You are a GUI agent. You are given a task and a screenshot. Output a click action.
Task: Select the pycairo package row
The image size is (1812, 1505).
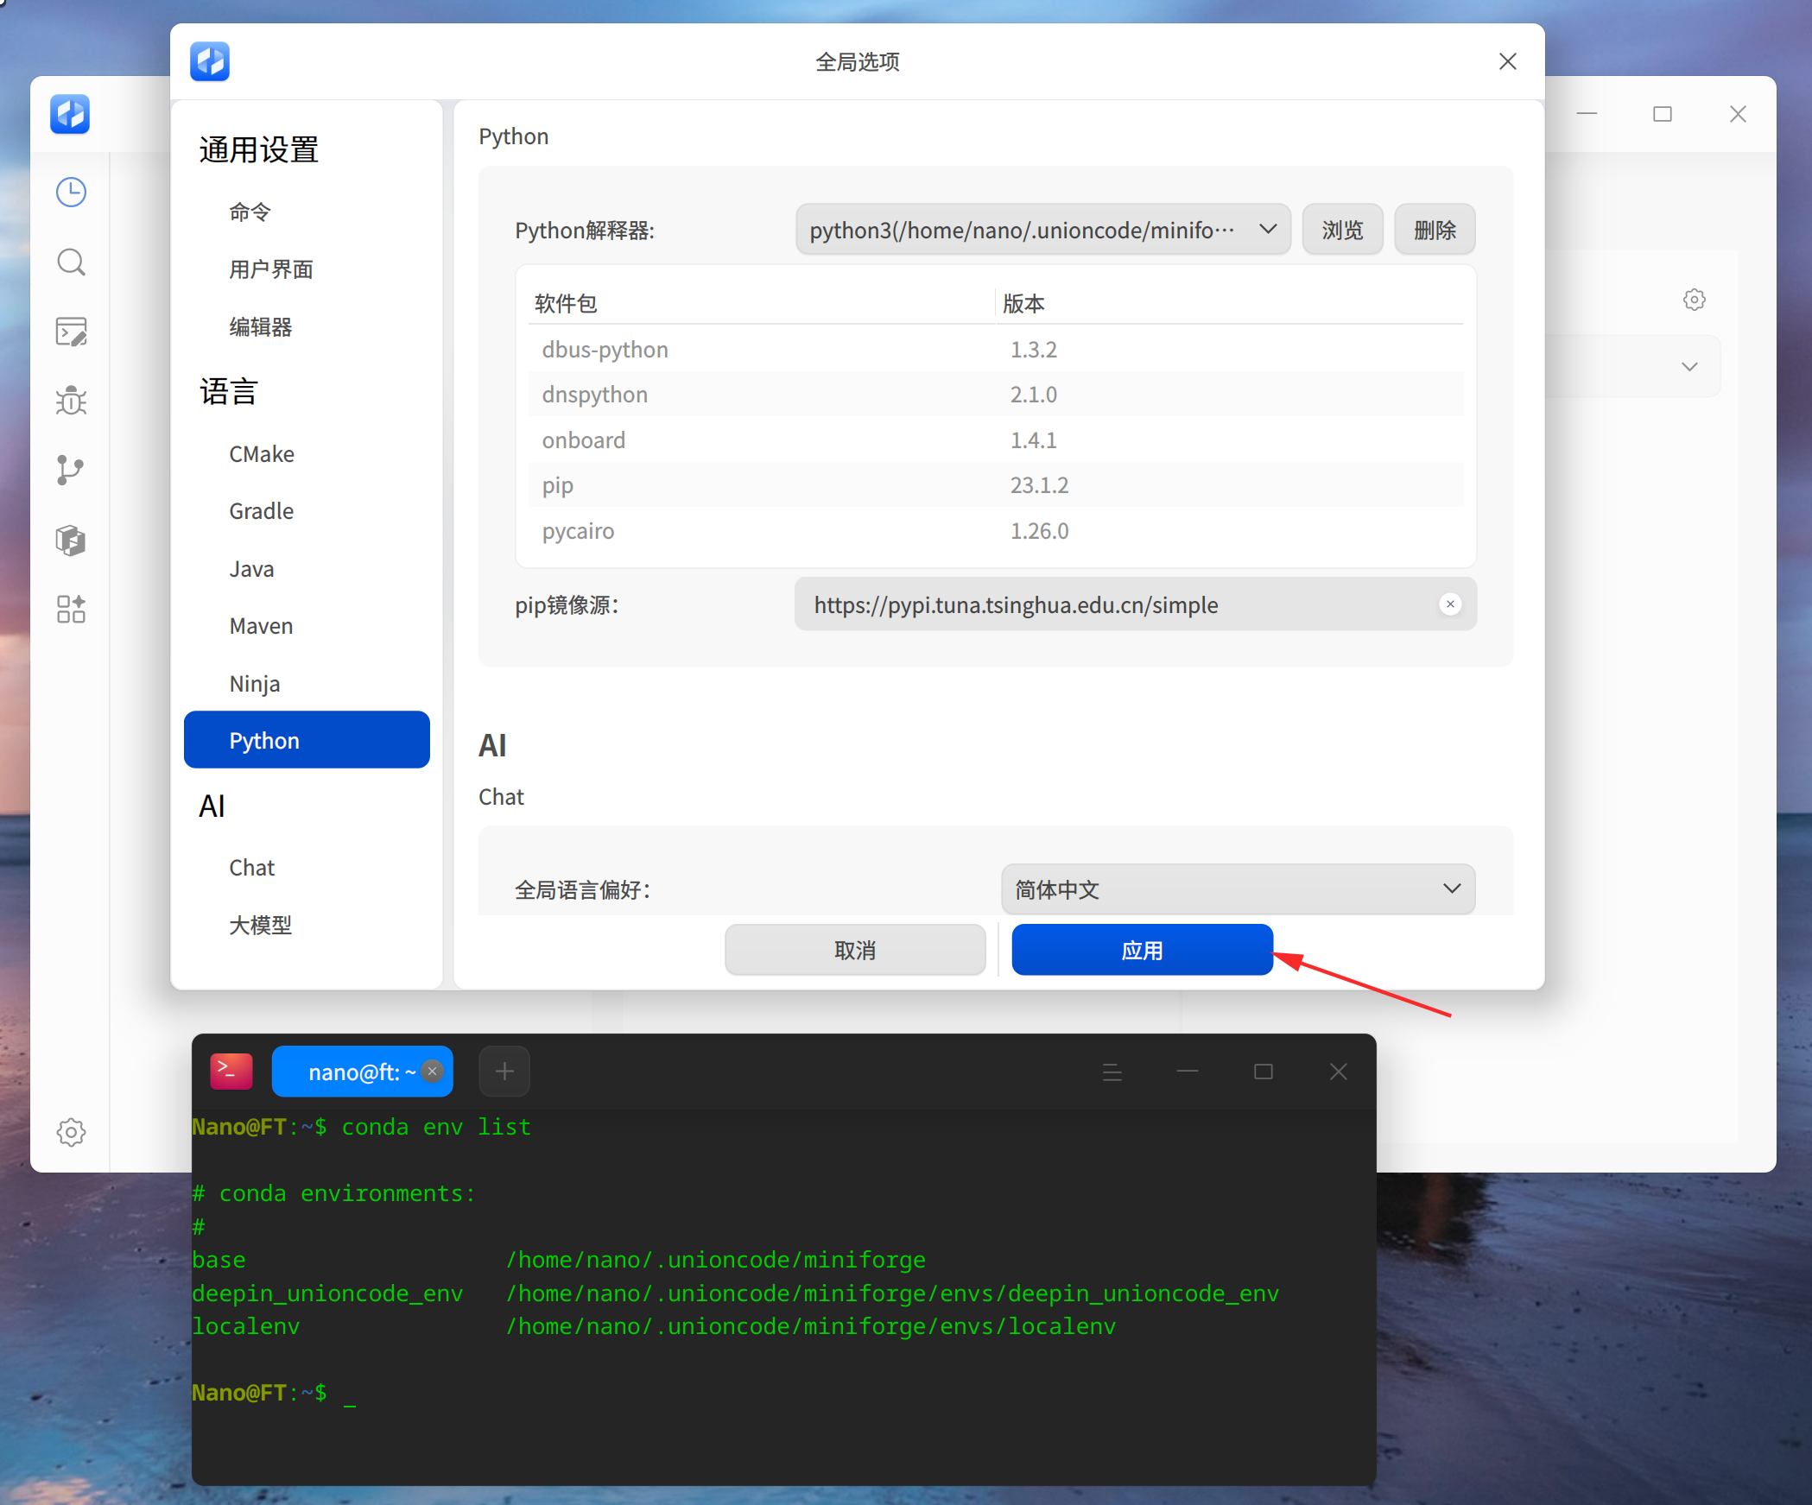[x=995, y=530]
